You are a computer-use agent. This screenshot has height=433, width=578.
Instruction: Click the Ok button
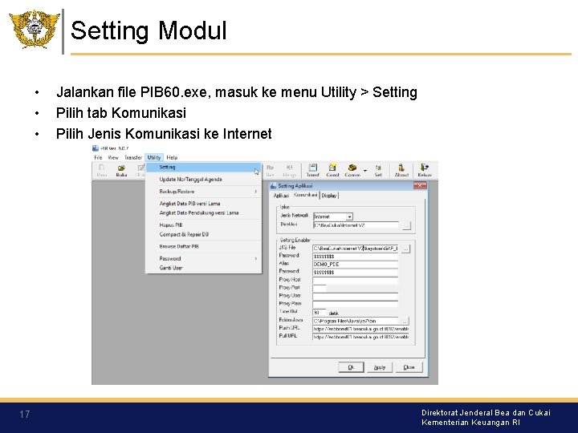[351, 367]
